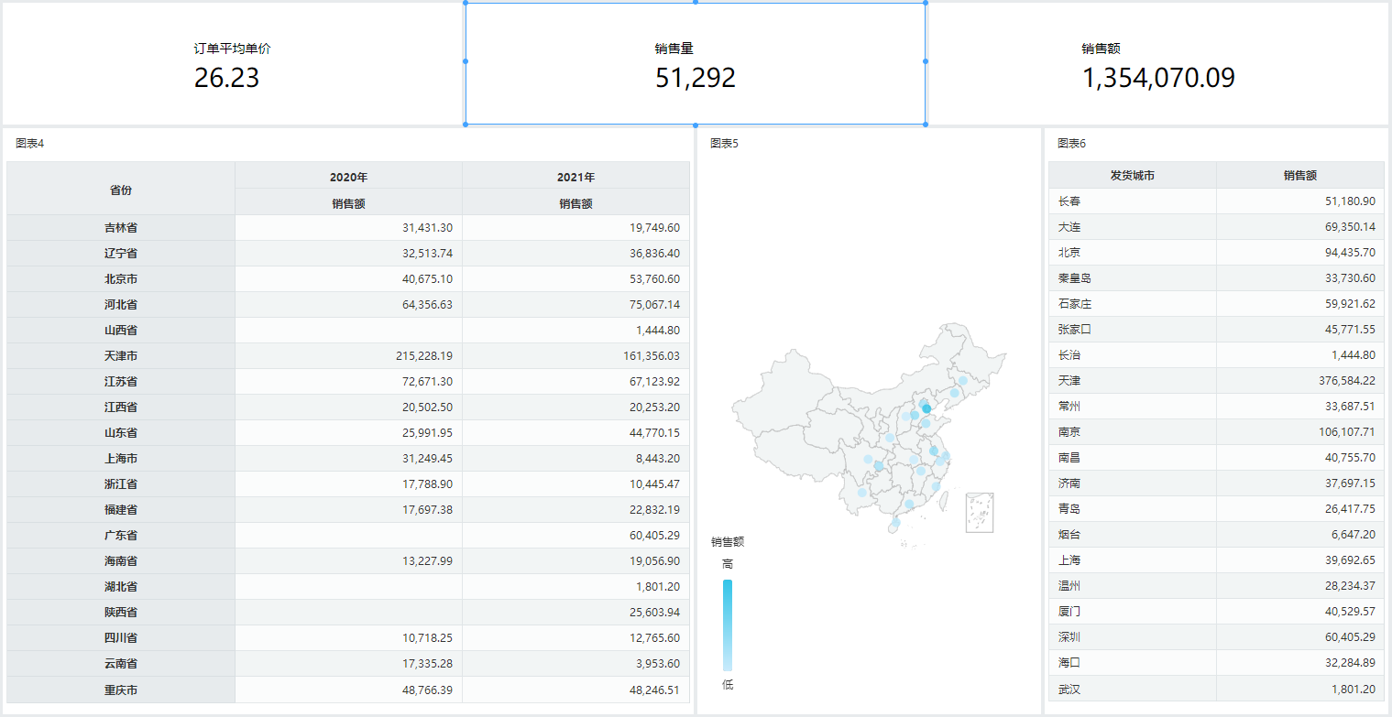Click the 秦皇岛 city row
This screenshot has height=717, width=1392.
click(x=1216, y=278)
